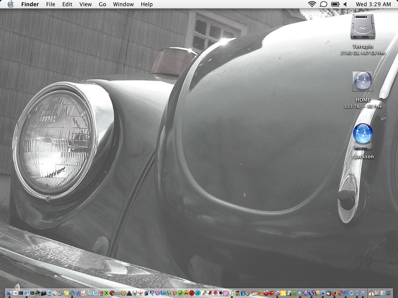
Task: Open the Trash in the dock
Action: pos(388,293)
